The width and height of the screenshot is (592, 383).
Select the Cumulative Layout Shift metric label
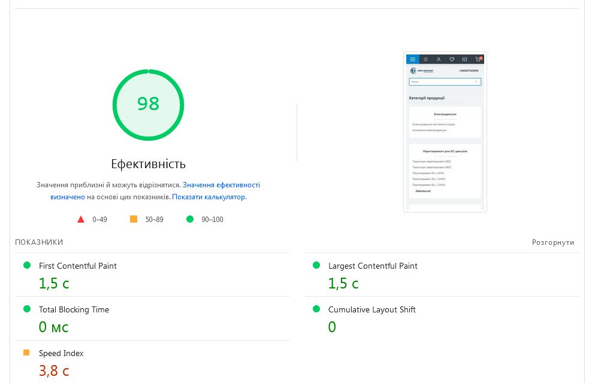click(x=371, y=309)
